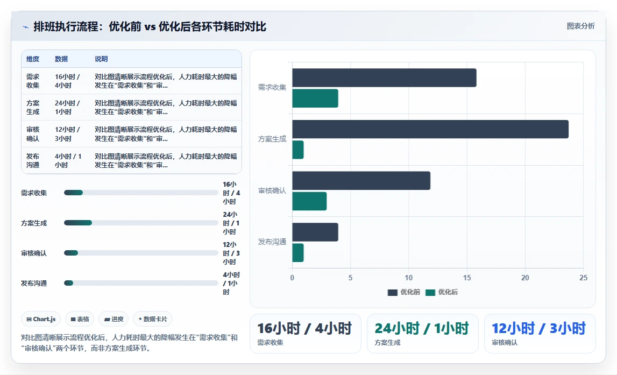
Task: Click the table cell 12小时 / 3小时
Action: tap(67, 134)
